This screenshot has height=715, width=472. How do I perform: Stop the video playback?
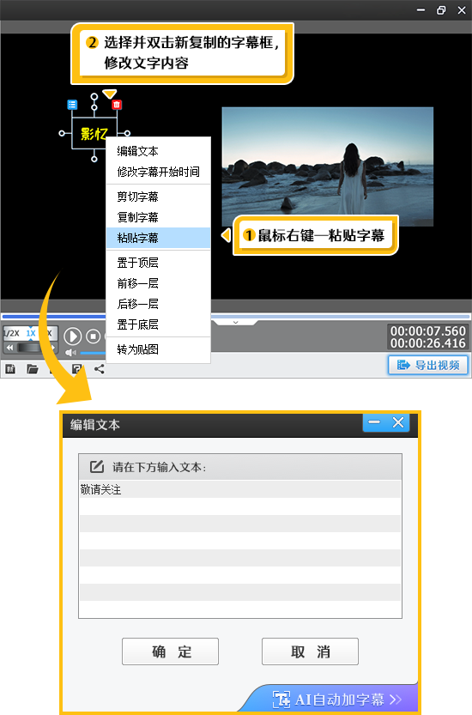(93, 336)
